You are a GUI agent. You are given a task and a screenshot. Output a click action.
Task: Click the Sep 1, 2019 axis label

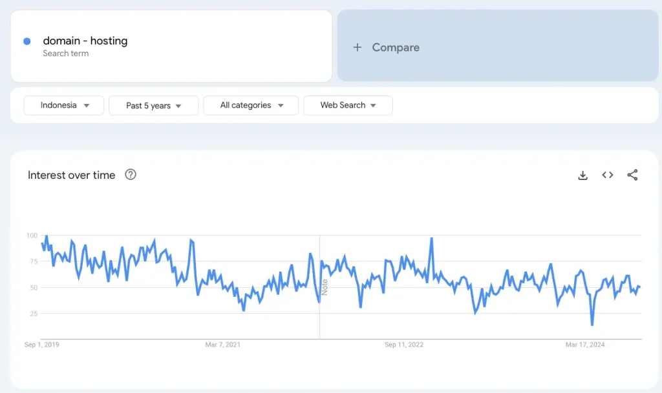[42, 345]
